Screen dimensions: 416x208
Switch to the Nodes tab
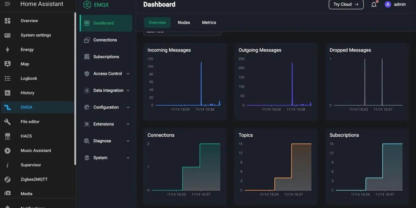(x=184, y=22)
